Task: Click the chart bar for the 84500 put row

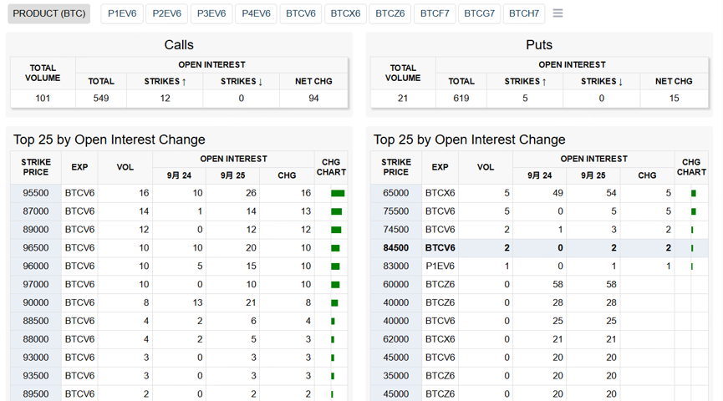Action: click(692, 248)
